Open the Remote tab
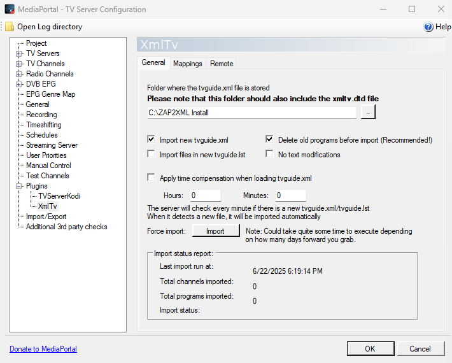452x363 pixels. pyautogui.click(x=222, y=63)
